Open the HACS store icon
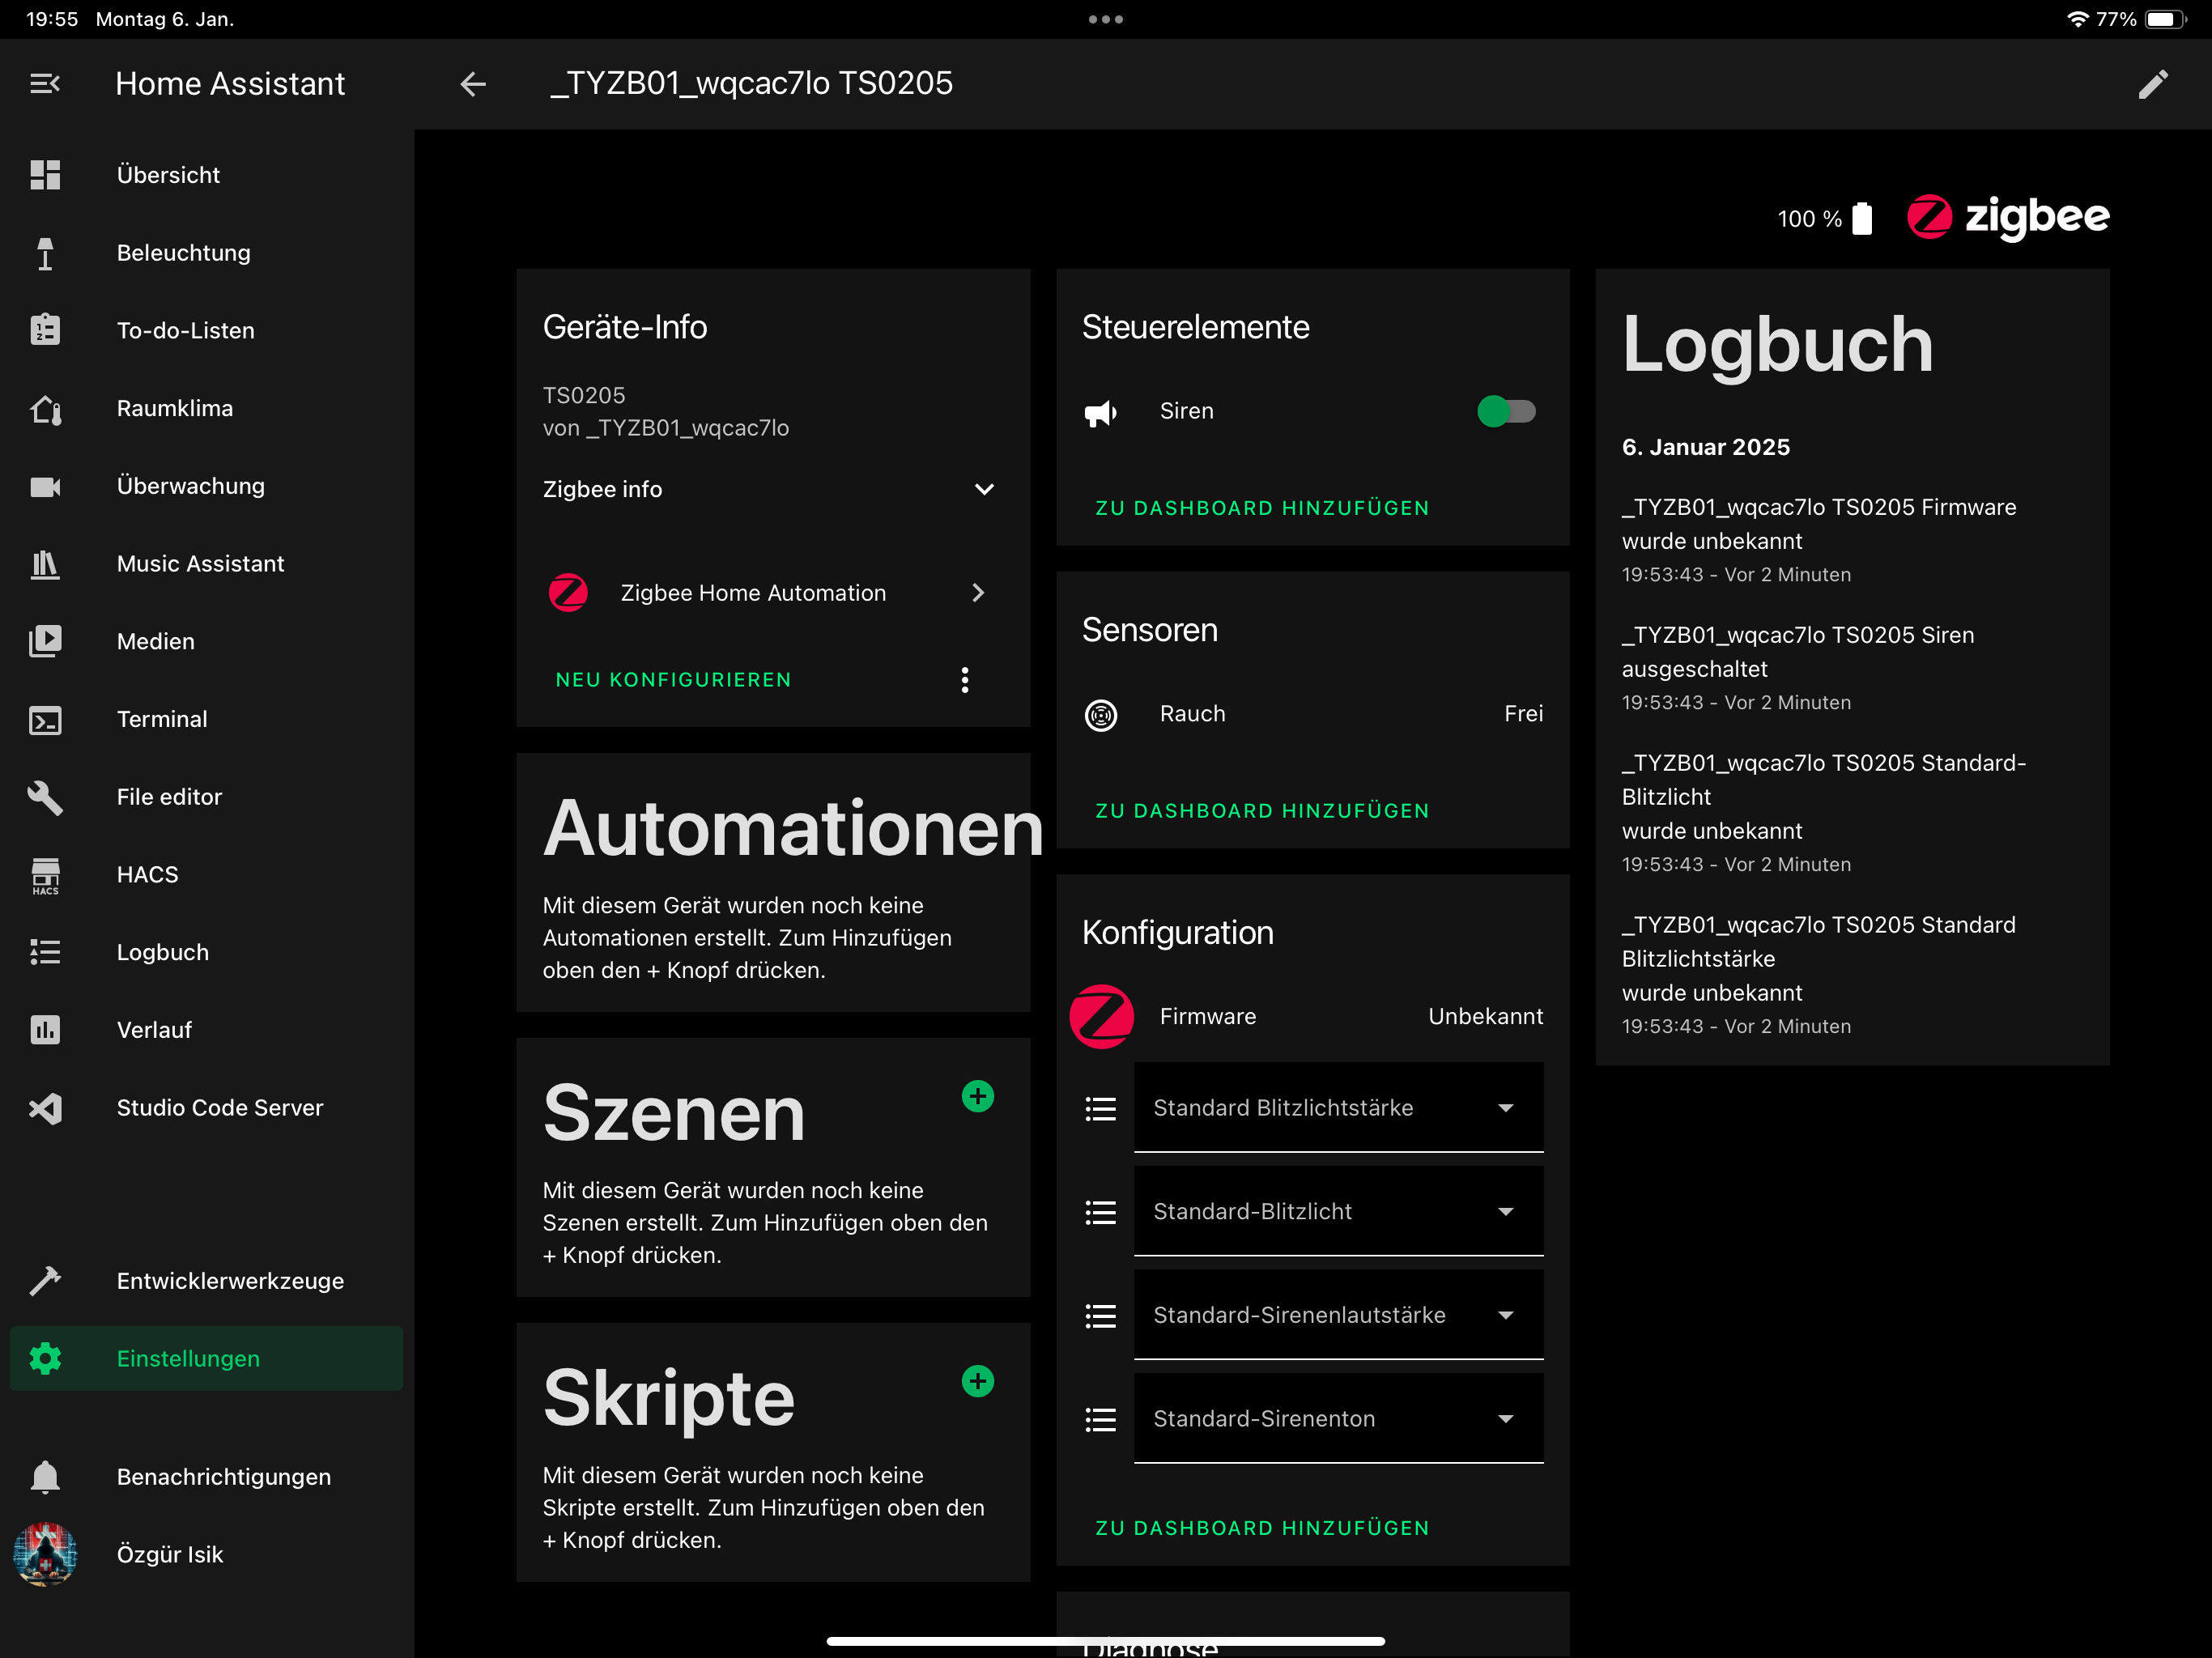 45,875
